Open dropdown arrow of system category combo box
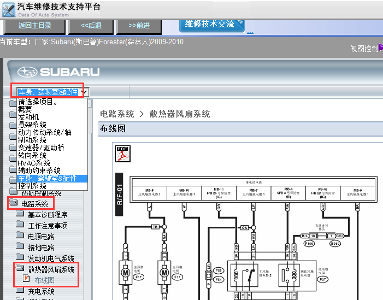The height and width of the screenshot is (300, 383). click(84, 92)
